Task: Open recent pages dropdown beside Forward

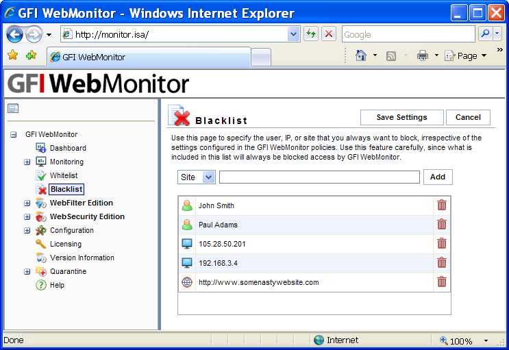Action: pyautogui.click(x=49, y=34)
